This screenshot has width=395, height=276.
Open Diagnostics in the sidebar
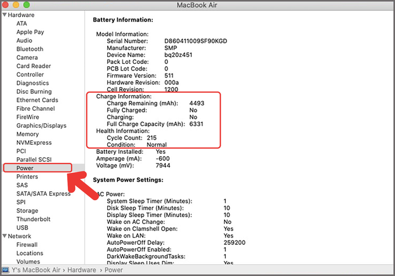point(33,83)
